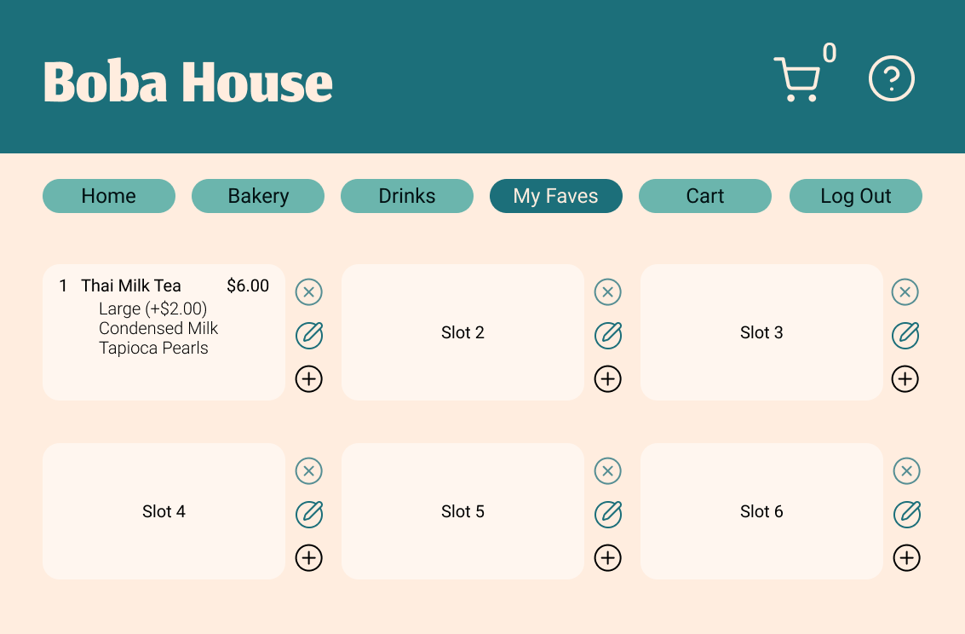Viewport: 965px width, 634px height.
Task: Edit Slot 5 with the pencil icon
Action: (x=607, y=515)
